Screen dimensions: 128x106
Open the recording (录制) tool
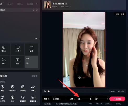coord(13,99)
